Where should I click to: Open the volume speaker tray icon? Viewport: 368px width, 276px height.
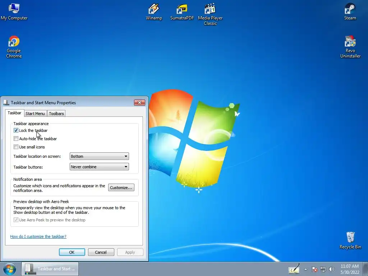[x=332, y=269]
